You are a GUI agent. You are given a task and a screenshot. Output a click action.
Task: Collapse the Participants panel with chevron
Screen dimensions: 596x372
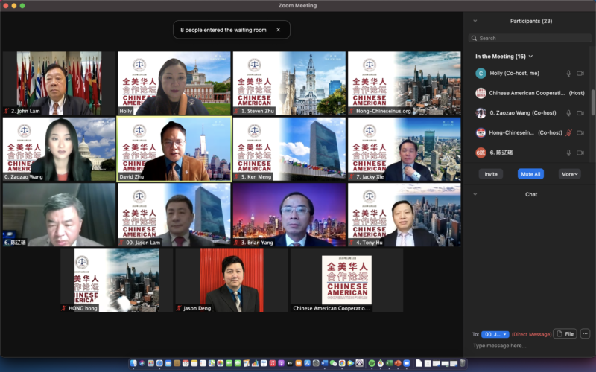475,21
